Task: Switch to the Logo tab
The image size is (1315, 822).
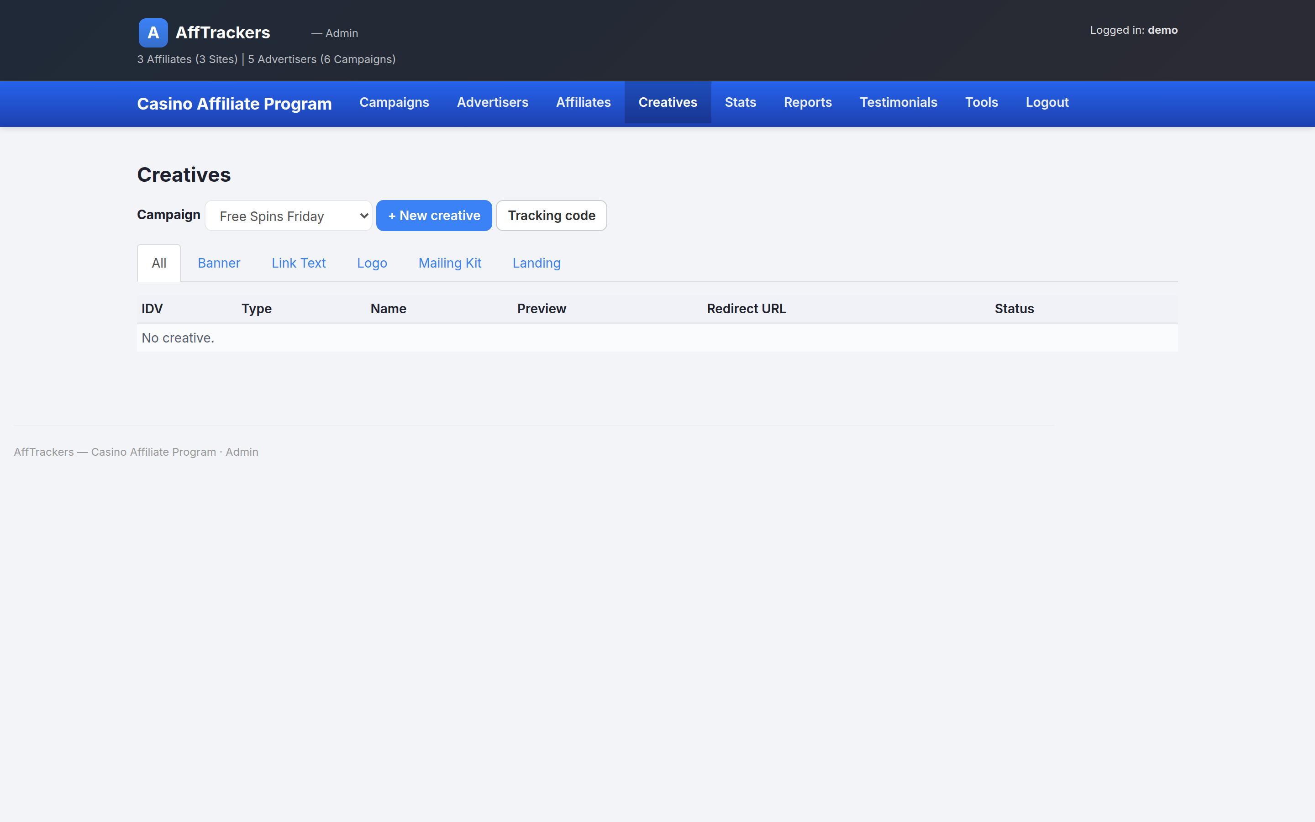Action: click(372, 263)
